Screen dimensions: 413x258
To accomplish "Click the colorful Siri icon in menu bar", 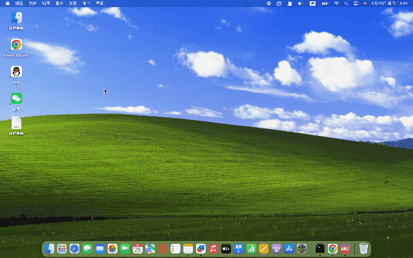I will coord(365,3).
